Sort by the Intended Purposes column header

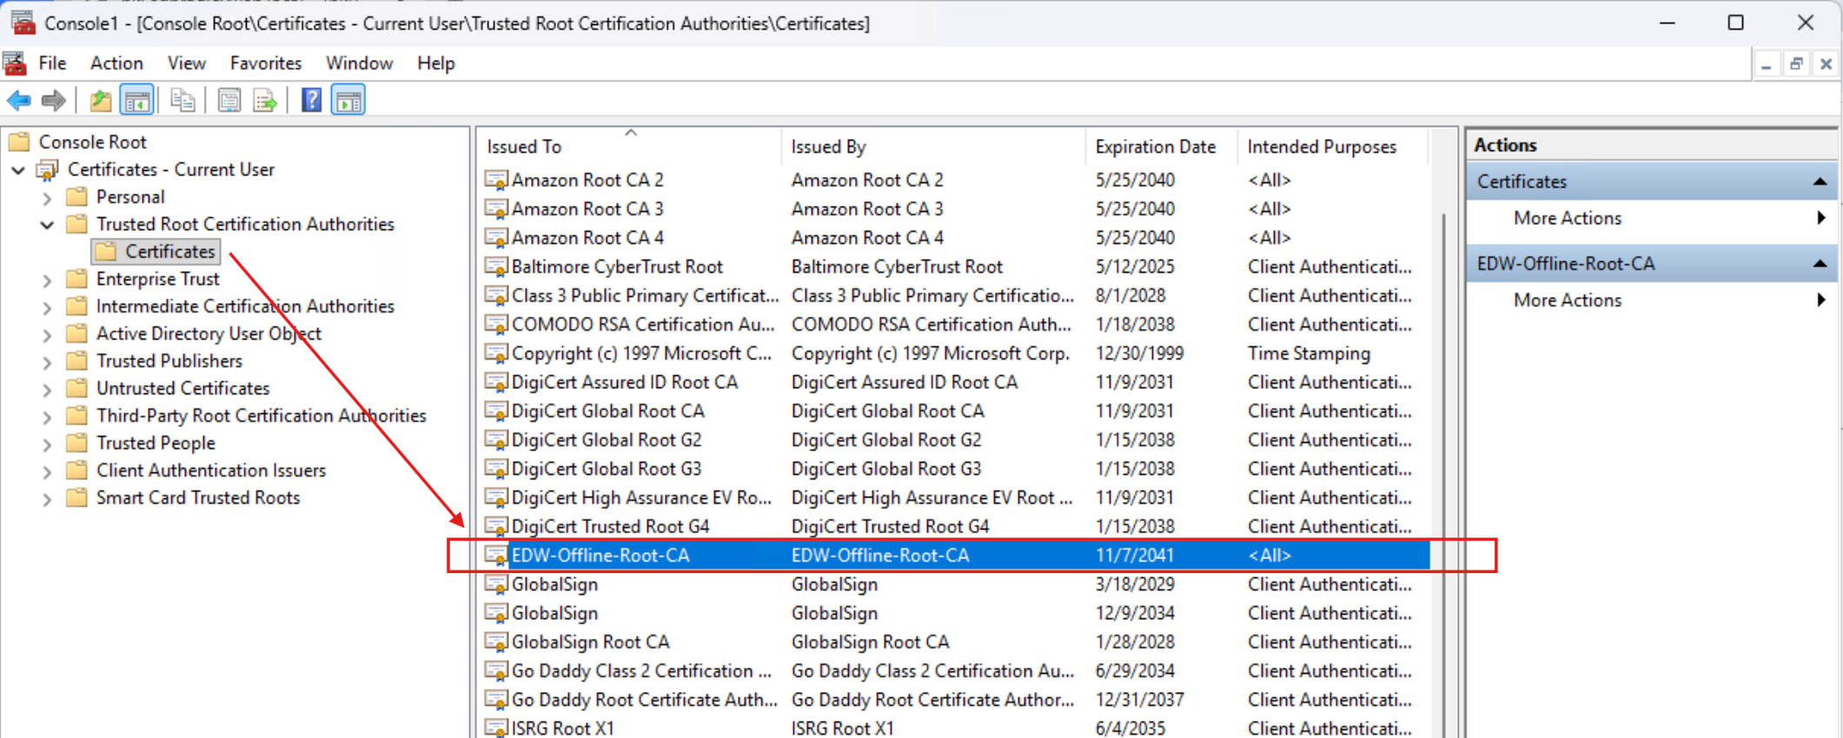(1332, 147)
